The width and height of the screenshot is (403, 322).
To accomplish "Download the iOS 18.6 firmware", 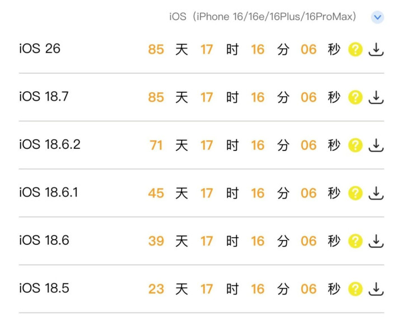I will click(376, 241).
